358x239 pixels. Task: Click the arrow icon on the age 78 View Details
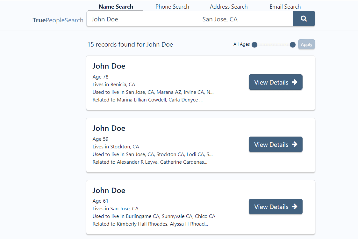[295, 82]
